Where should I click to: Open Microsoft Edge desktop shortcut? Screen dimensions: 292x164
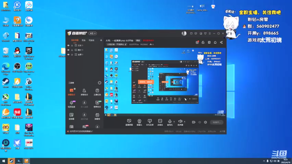pyautogui.click(x=6, y=69)
